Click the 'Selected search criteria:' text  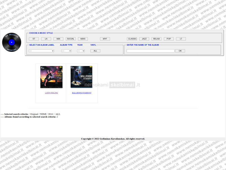pyautogui.click(x=16, y=114)
